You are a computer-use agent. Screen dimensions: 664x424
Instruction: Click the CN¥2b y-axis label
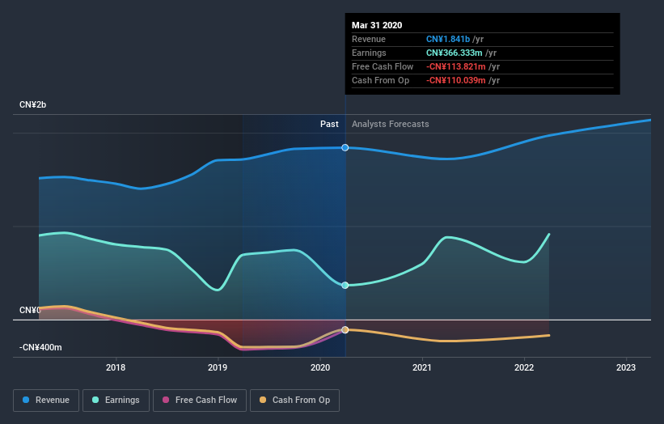pyautogui.click(x=32, y=104)
